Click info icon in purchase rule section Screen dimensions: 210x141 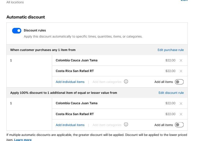coord(126,82)
